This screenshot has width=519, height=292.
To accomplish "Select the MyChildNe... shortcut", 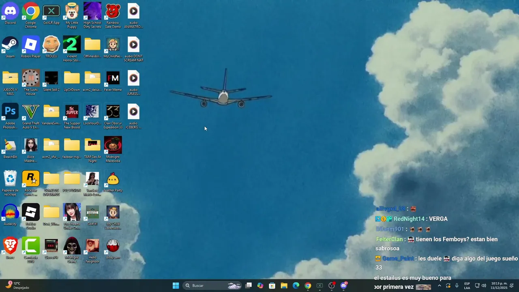I will pos(113,47).
